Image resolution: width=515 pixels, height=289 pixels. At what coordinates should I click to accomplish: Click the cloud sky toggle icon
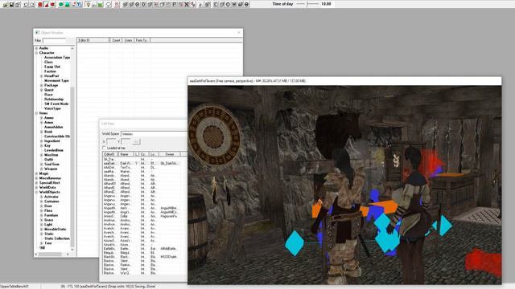109,4
